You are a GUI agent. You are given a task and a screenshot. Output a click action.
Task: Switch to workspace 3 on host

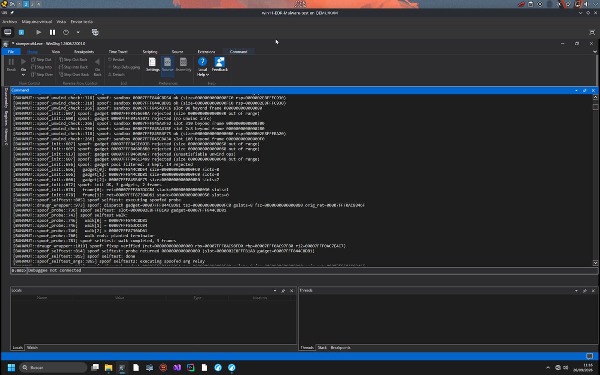32,4
